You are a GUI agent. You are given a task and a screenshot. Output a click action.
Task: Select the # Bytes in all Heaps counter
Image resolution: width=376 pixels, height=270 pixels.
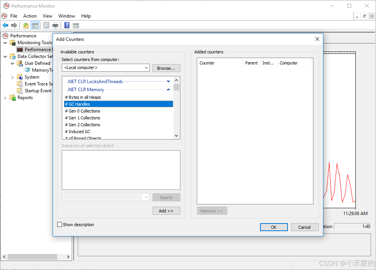click(x=119, y=97)
